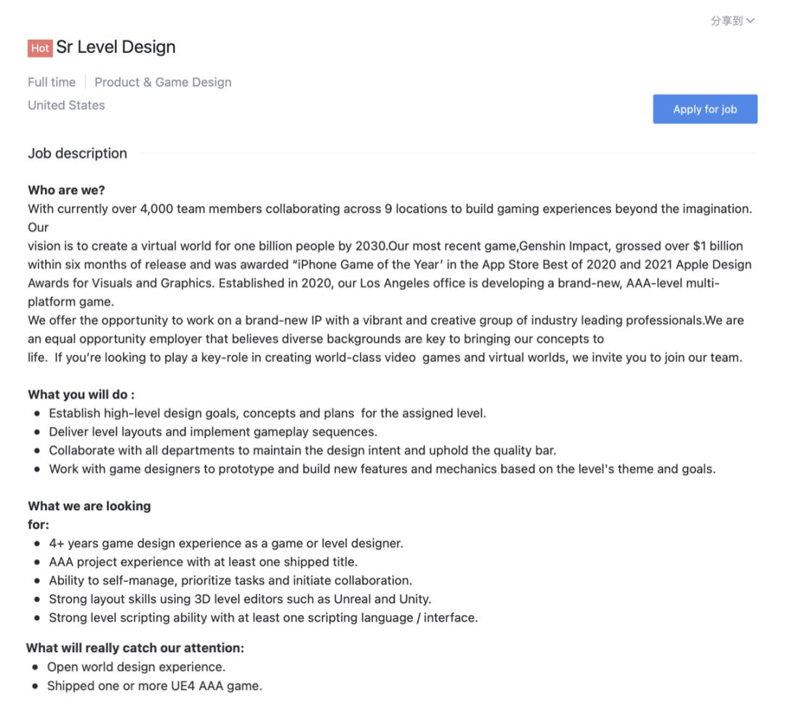Click the 4+ years game design experience bullet
The image size is (785, 704).
pyautogui.click(x=226, y=543)
